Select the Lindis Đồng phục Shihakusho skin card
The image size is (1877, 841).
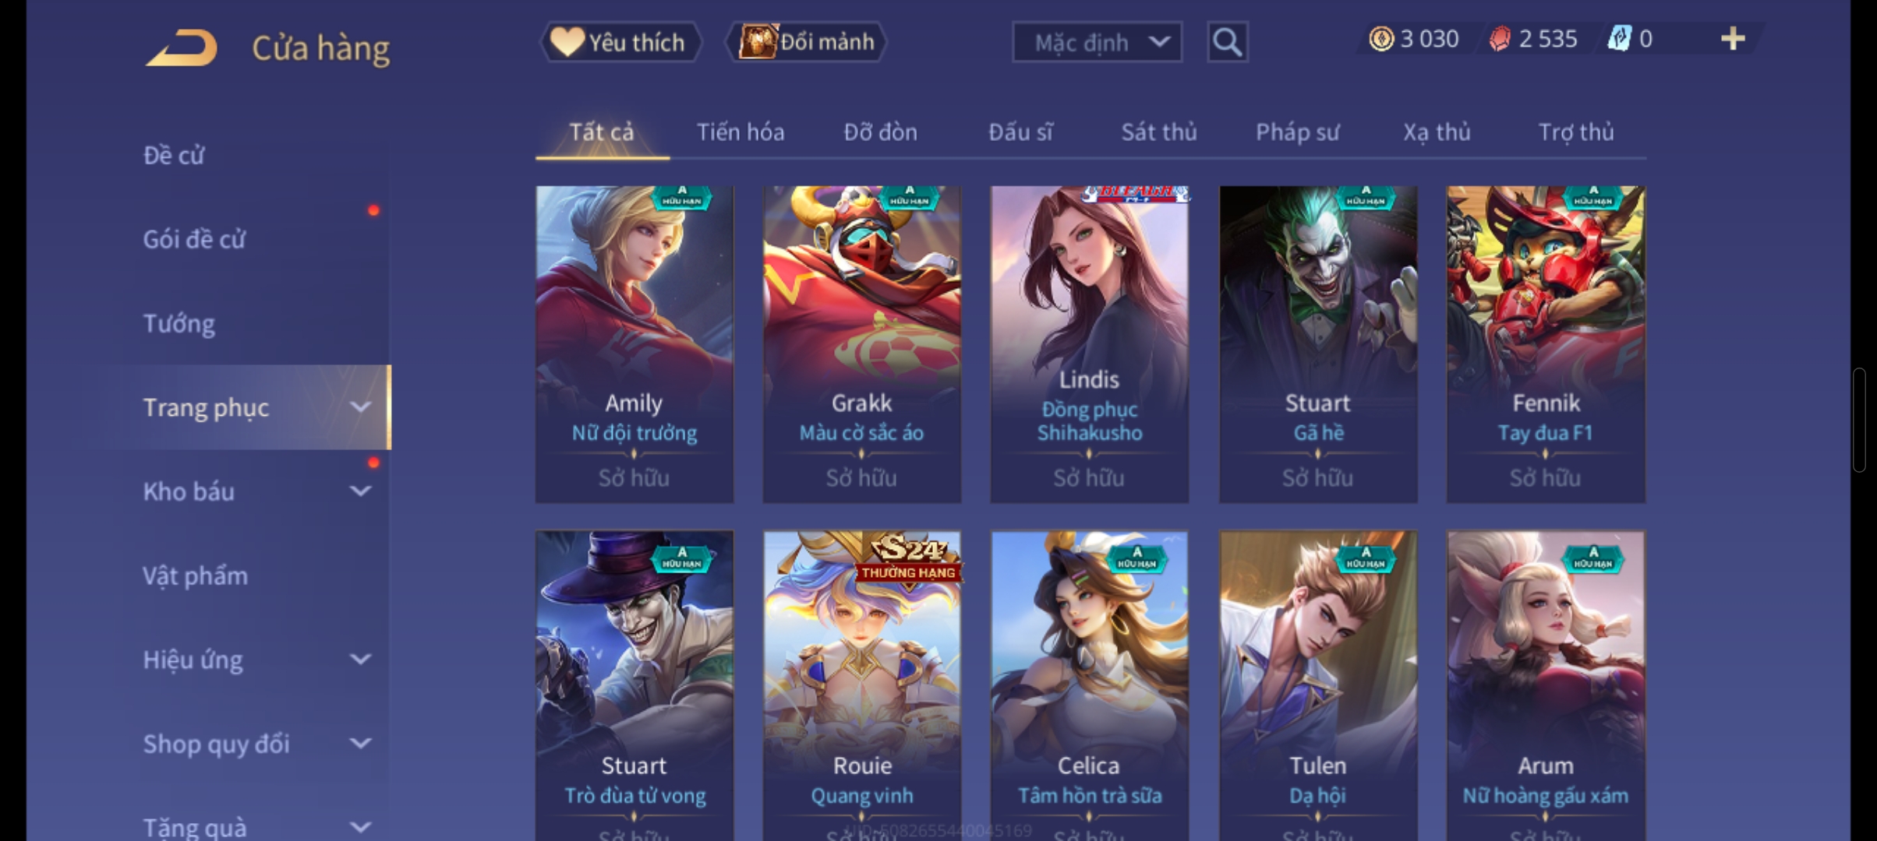pos(1090,344)
